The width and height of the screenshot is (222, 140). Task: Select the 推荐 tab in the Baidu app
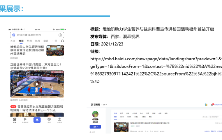[x=21, y=41]
